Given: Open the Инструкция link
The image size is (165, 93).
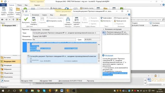Looking at the screenshot, I should pos(109,56).
